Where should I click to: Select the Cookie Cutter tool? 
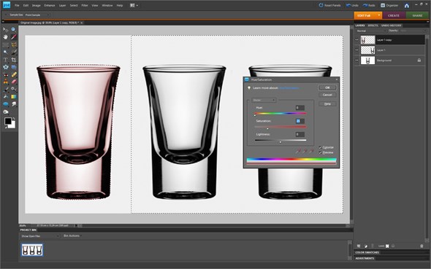(x=5, y=67)
